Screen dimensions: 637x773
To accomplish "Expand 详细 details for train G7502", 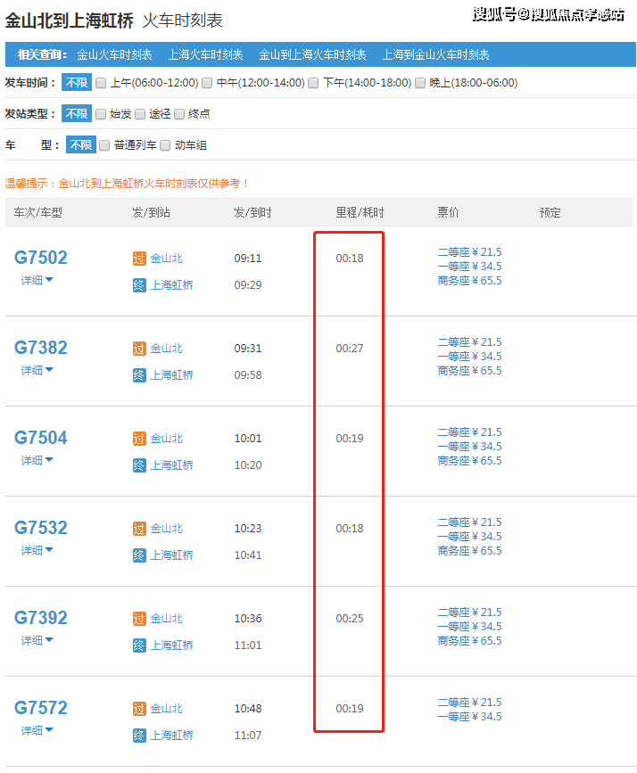I will click(37, 280).
